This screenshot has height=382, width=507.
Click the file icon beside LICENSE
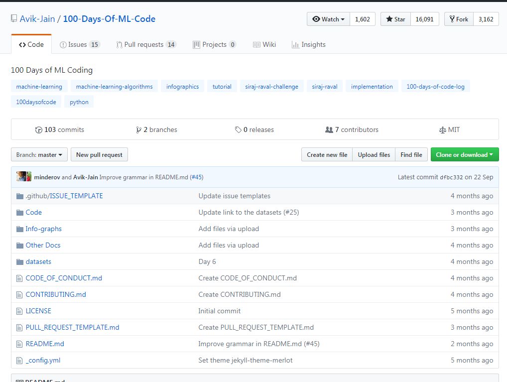[19, 311]
